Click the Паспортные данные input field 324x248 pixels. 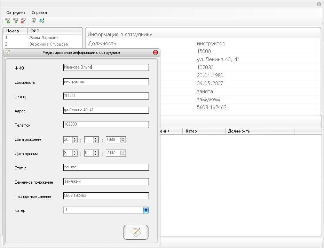click(106, 196)
